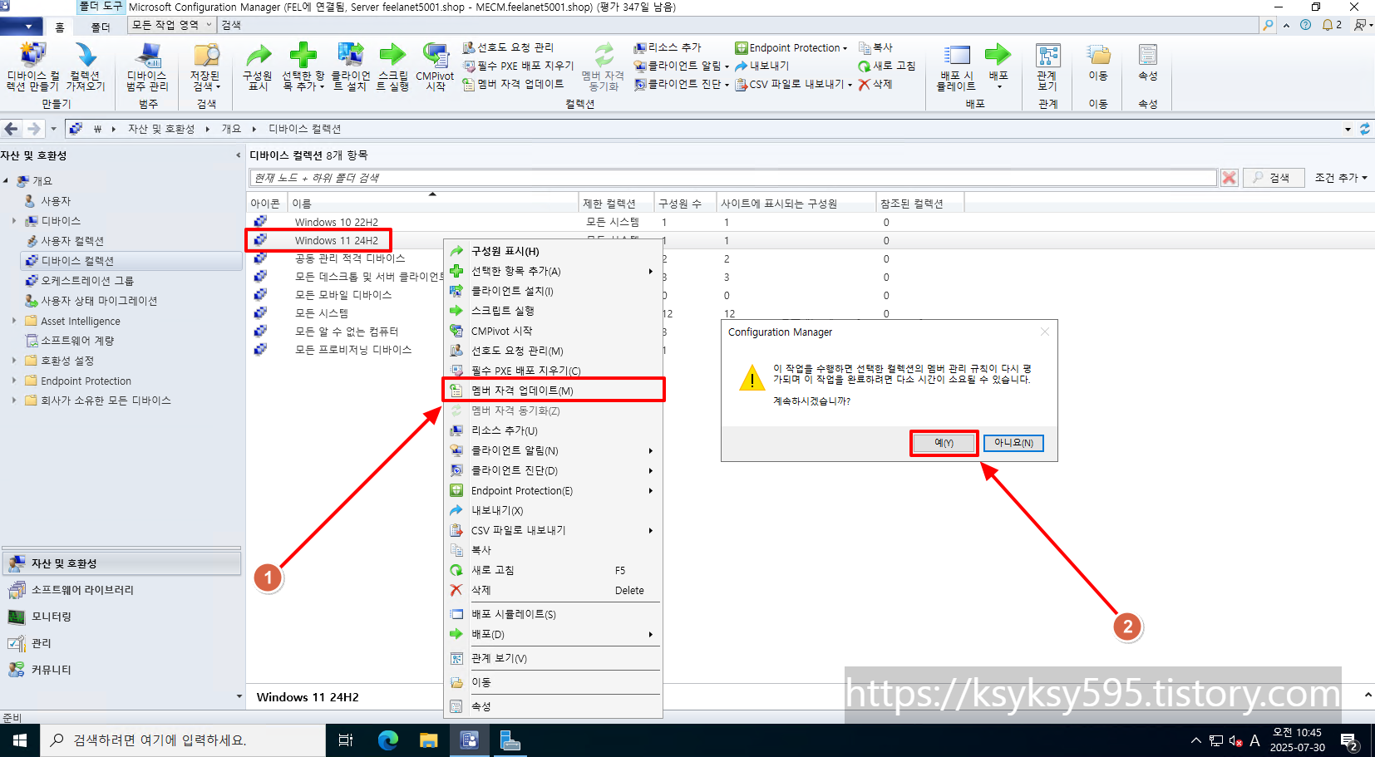Click 예(Y) in Configuration Manager dialog
Viewport: 1375px width, 757px height.
(944, 443)
